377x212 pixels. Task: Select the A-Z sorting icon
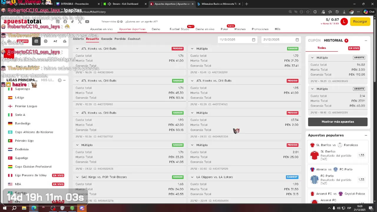tap(55, 41)
